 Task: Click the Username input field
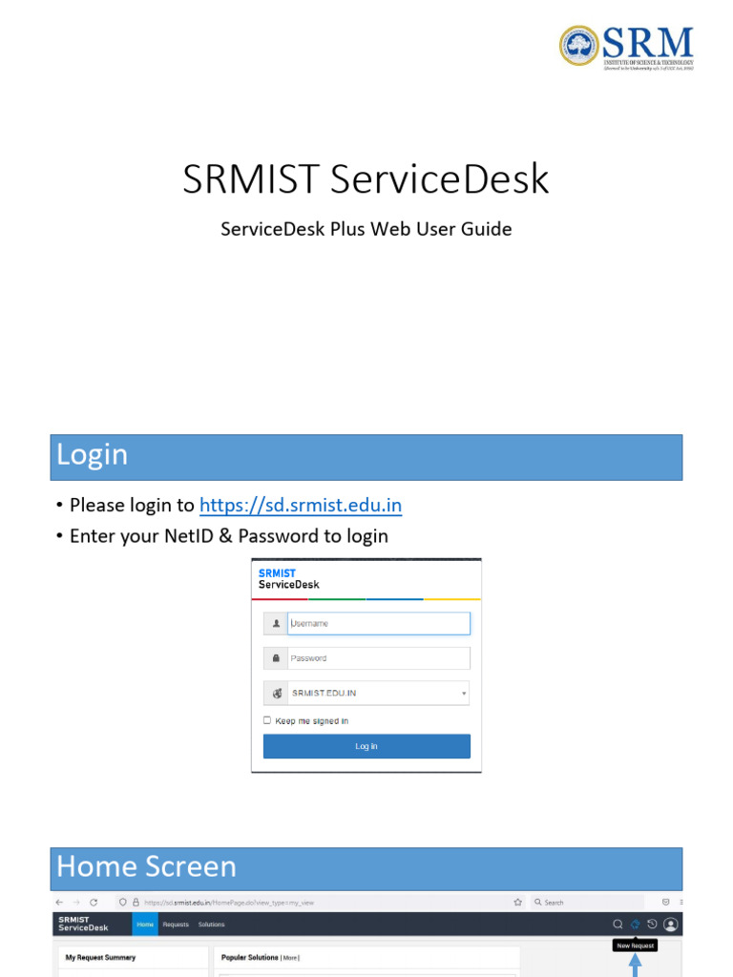(378, 623)
